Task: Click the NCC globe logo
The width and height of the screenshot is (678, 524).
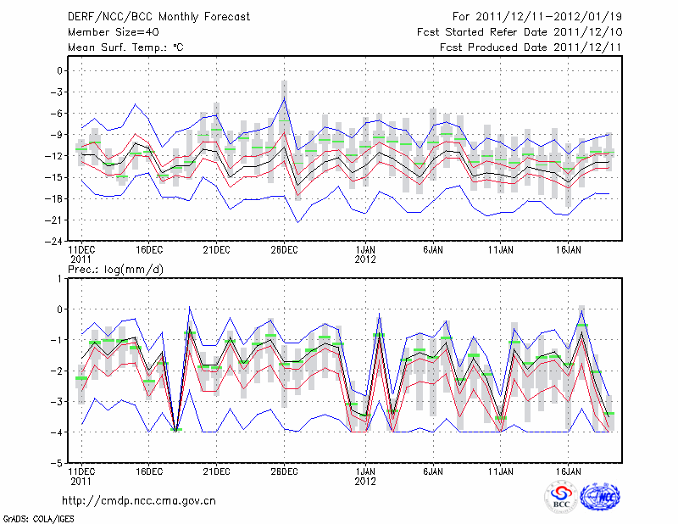Action: 600,497
